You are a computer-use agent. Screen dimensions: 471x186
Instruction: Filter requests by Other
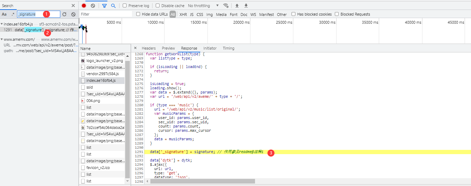[282, 14]
